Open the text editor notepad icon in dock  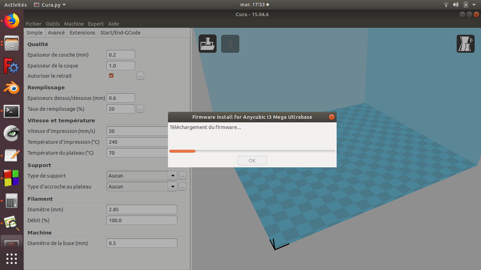coord(12,156)
